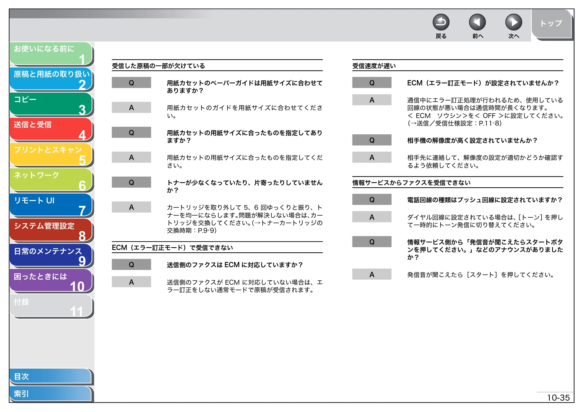Image resolution: width=583 pixels, height=412 pixels.
Task: Click the question about トナーが少なくなっていたり
Action: click(245, 186)
